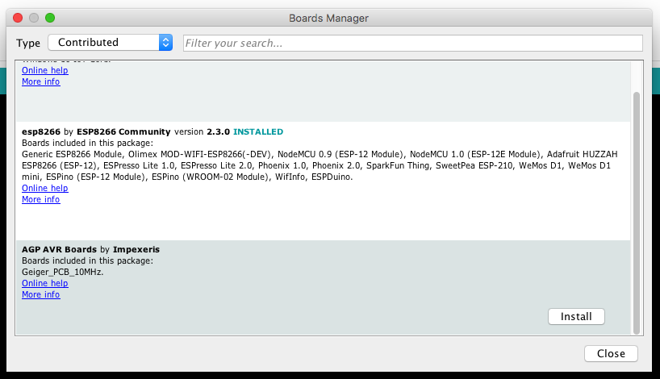
Task: Install the AGP AVR Boards package
Action: pyautogui.click(x=576, y=316)
